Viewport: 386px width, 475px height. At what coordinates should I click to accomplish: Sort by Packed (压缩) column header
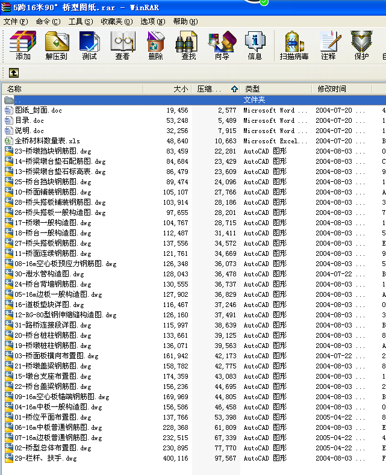click(216, 88)
